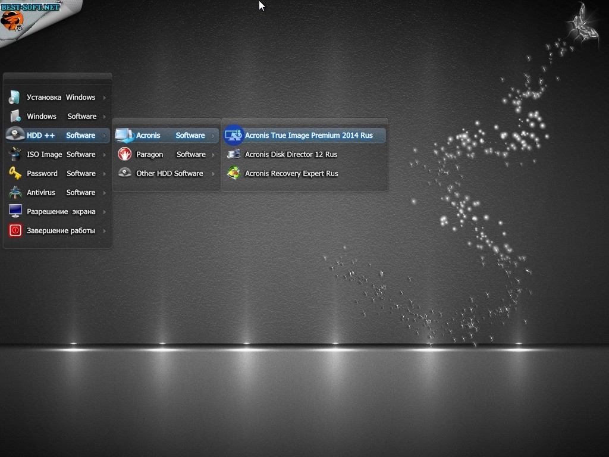Open the Установка Windows menu entry
Image resolution: width=609 pixels, height=457 pixels.
(58, 97)
